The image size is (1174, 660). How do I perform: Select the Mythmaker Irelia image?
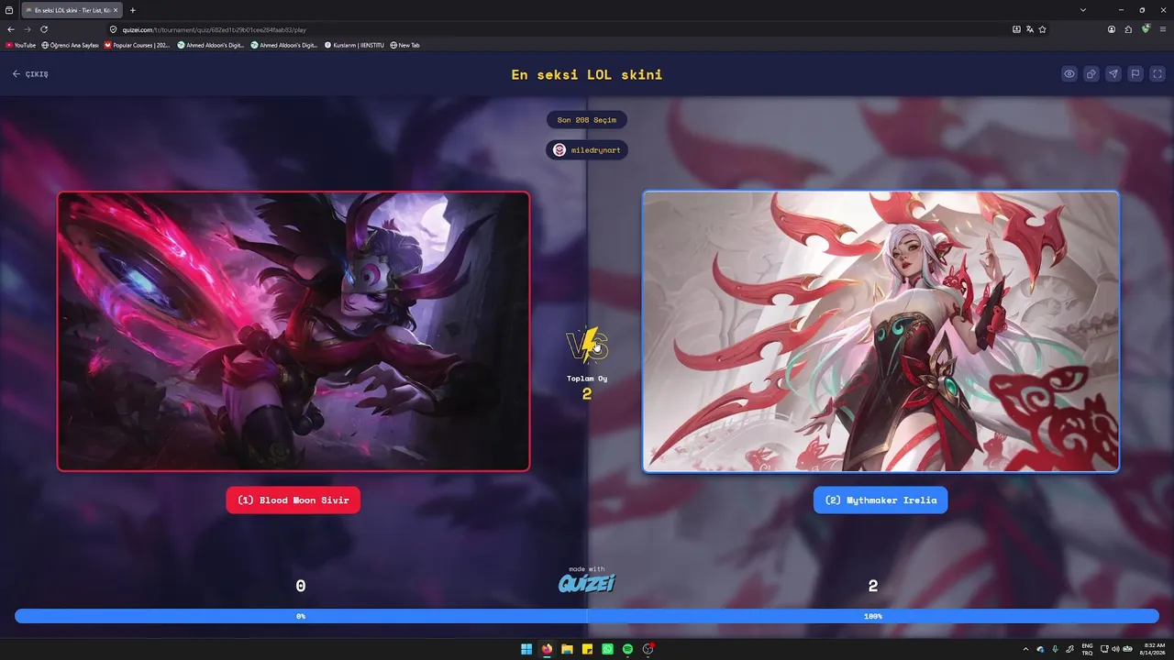click(880, 331)
